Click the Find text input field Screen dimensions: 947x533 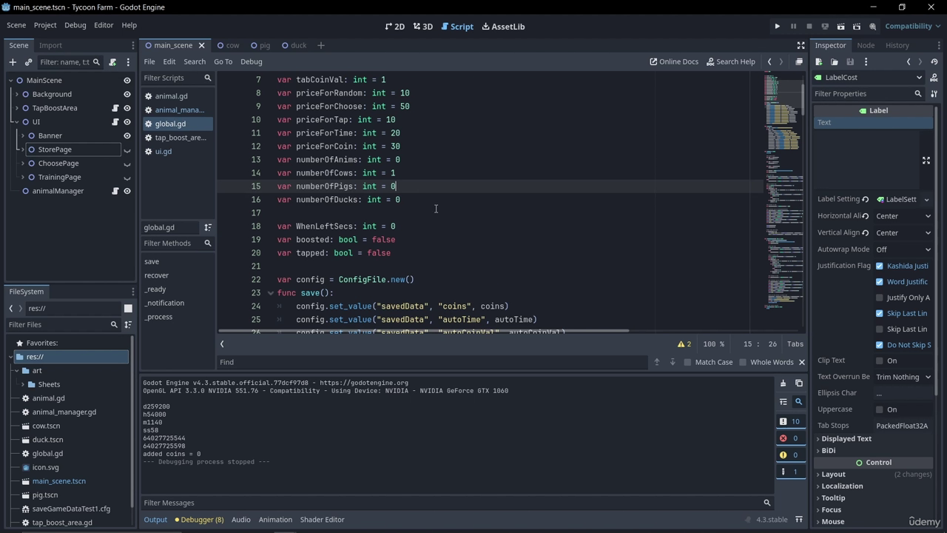[x=432, y=363]
